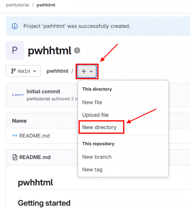Select New file from the menu
190x208 pixels.
[x=92, y=102]
